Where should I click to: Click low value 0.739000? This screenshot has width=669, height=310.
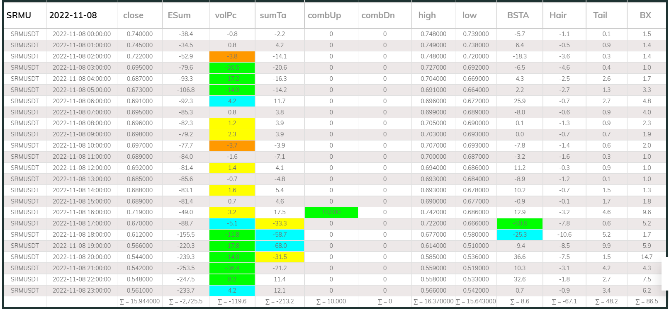click(x=476, y=34)
